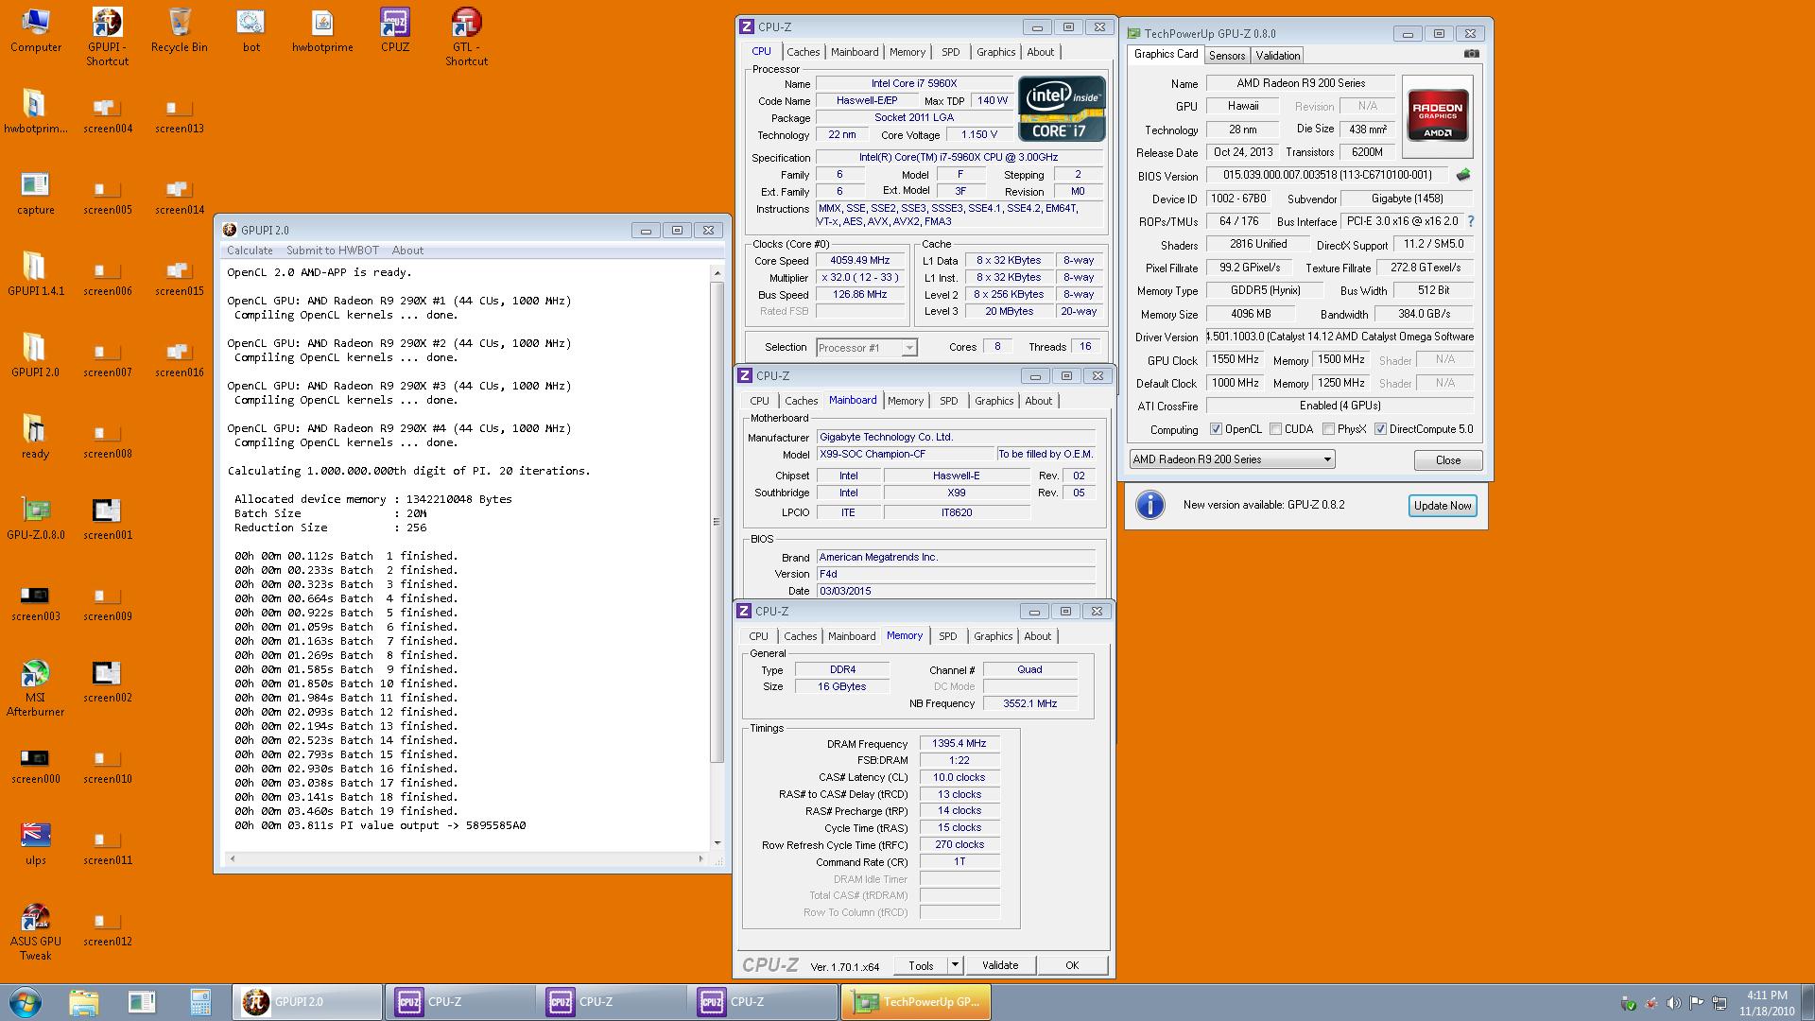Screen dimensions: 1815x1021
Task: Click the PI value output line
Action: click(x=380, y=825)
